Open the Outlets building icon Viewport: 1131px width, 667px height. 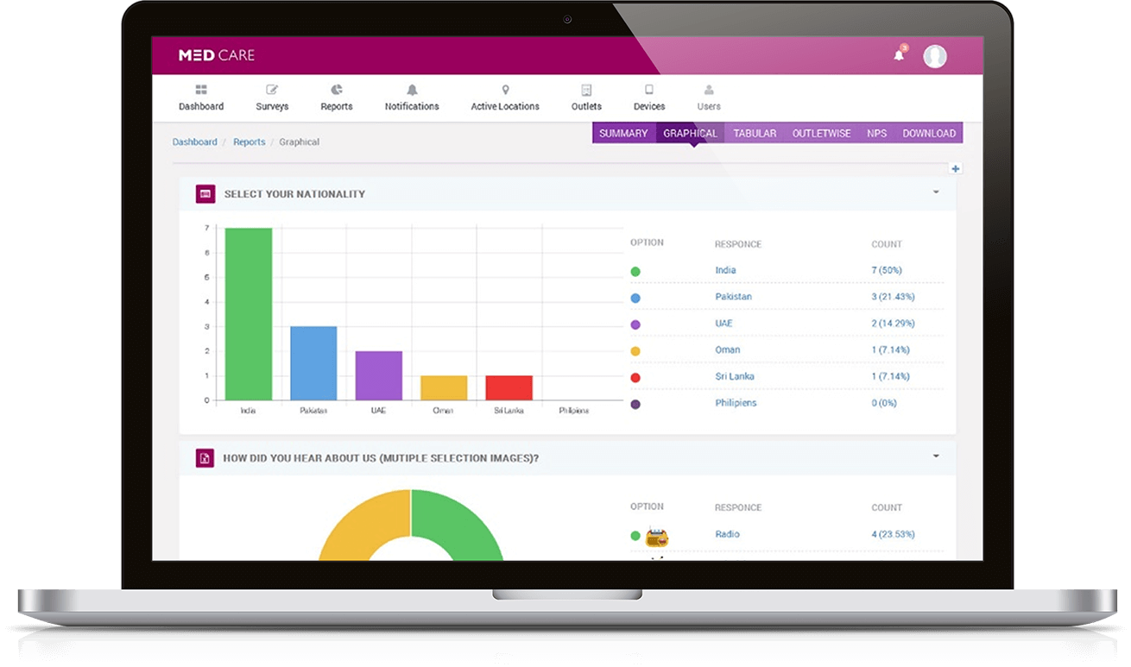pyautogui.click(x=586, y=90)
